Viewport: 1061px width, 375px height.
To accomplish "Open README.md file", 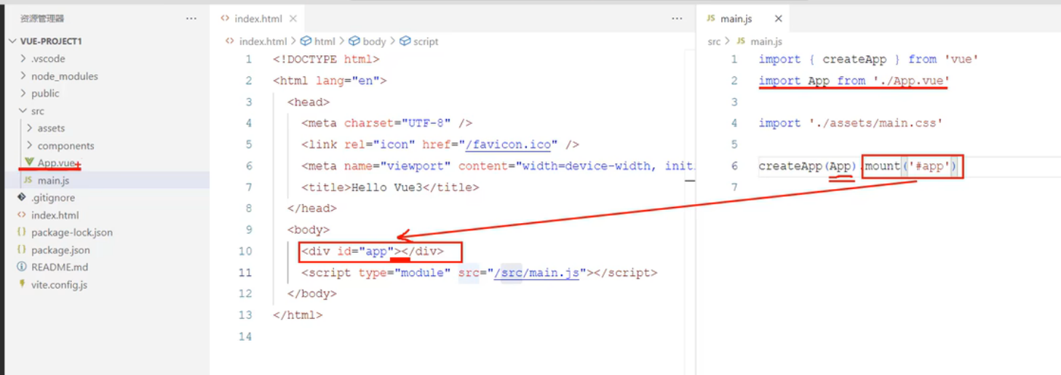I will coord(60,267).
